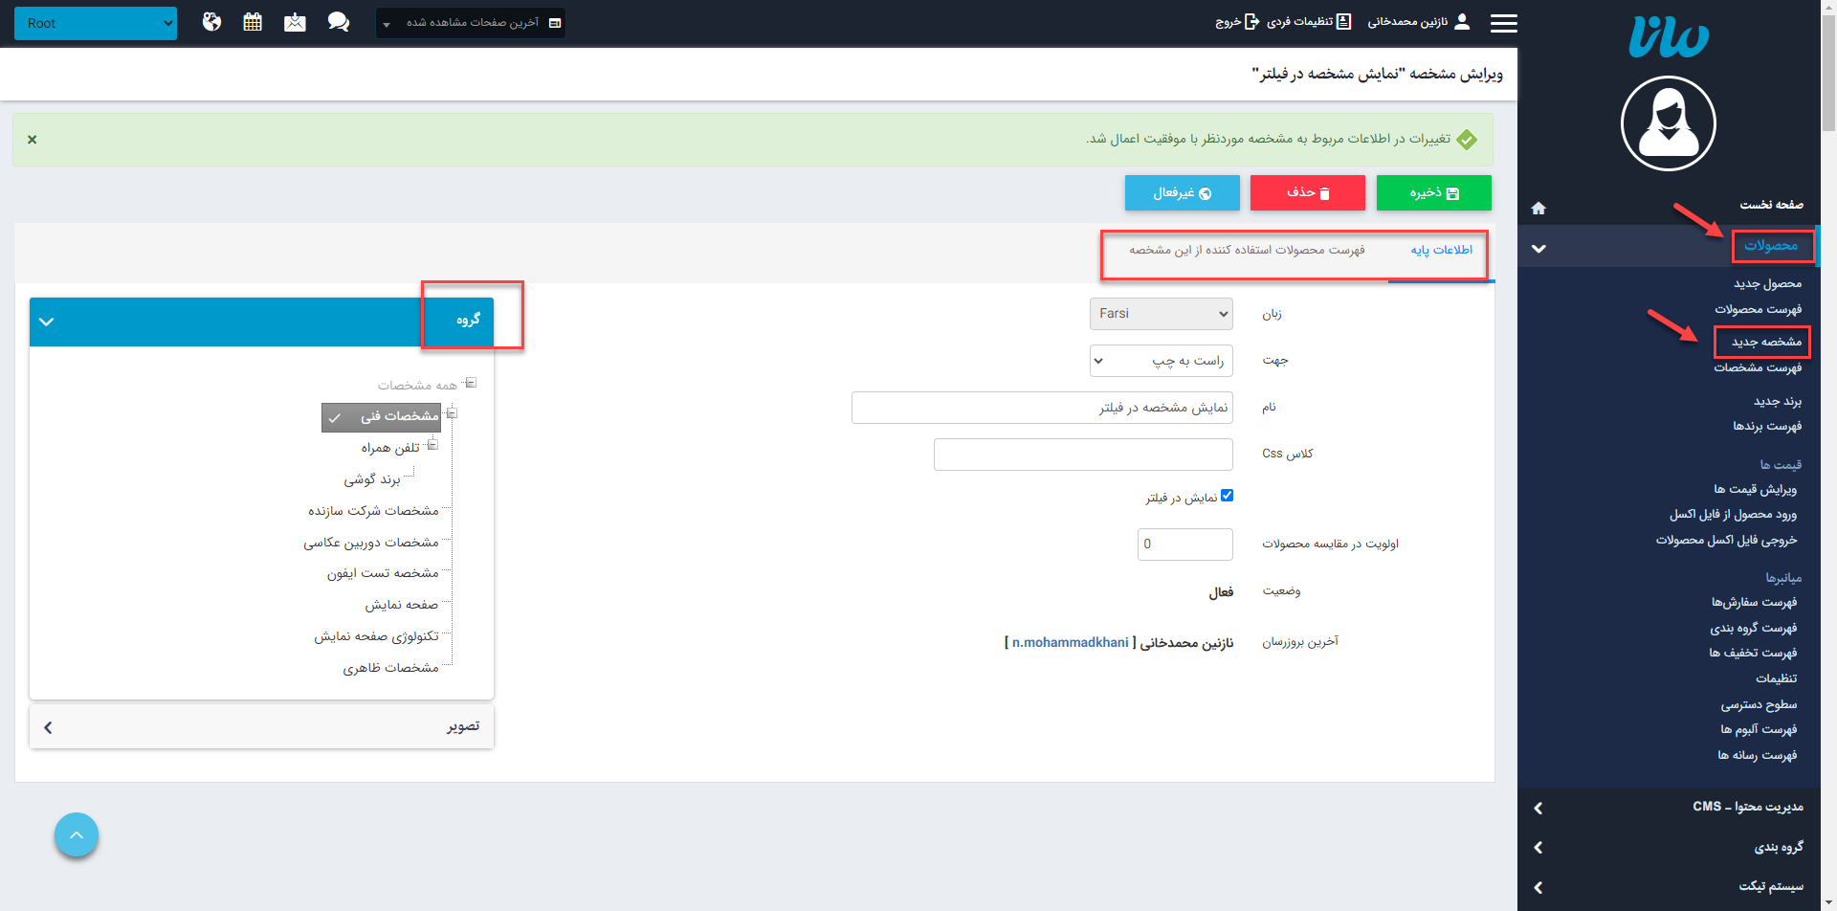This screenshot has height=911, width=1837.
Task: Click the home icon beside صفحه نخست
Action: pos(1538,208)
